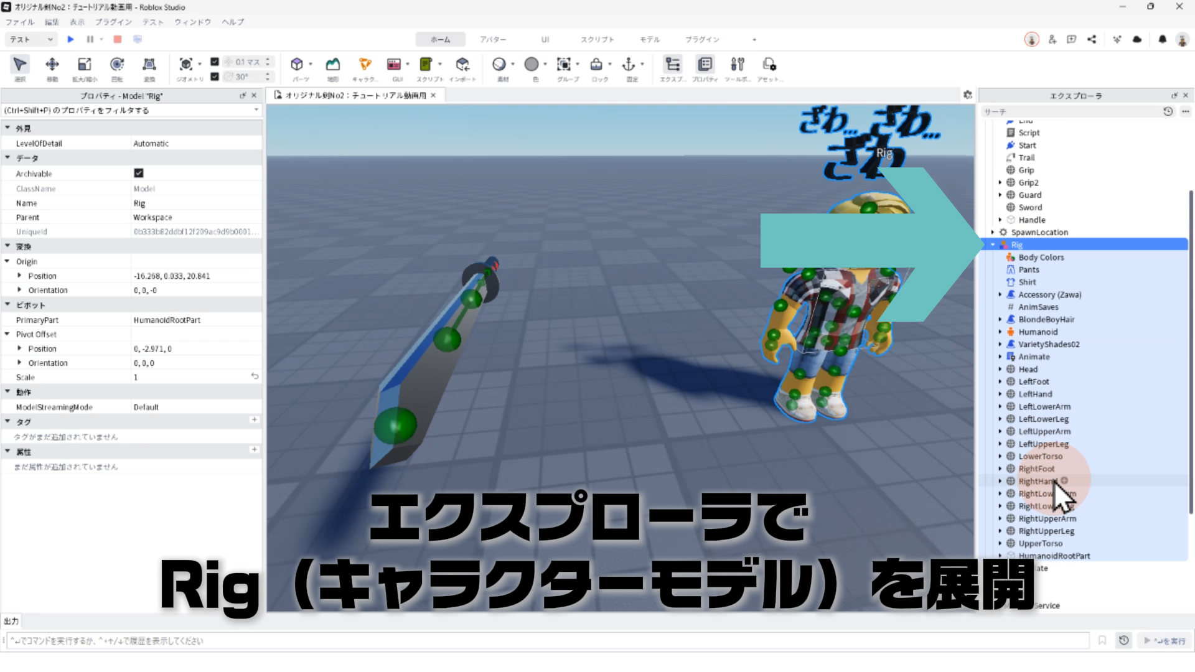1195x672 pixels.
Task: Toggle the move snap checkbox
Action: coord(215,62)
